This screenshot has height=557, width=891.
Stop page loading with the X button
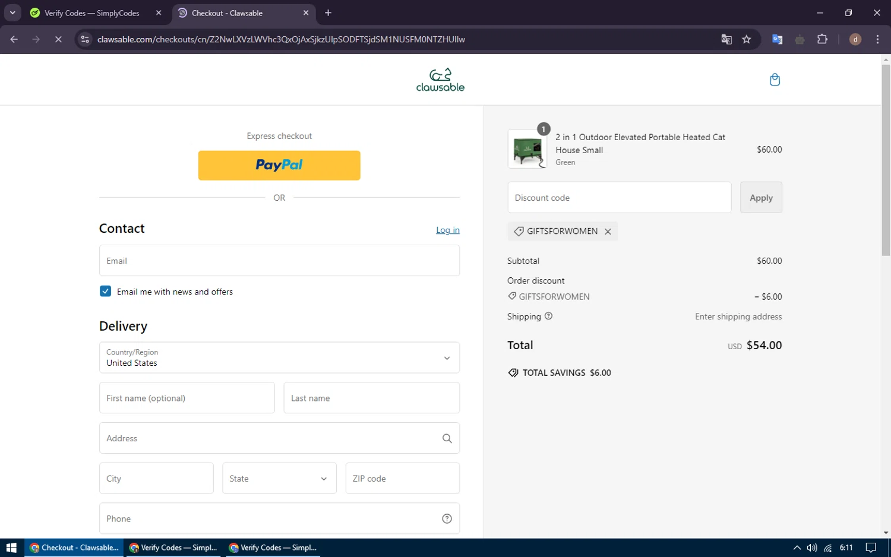[58, 39]
